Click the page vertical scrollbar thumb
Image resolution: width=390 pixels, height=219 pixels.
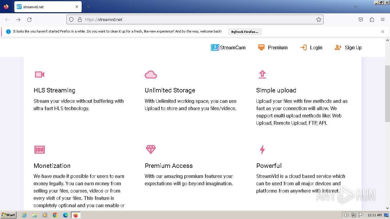tap(388, 94)
